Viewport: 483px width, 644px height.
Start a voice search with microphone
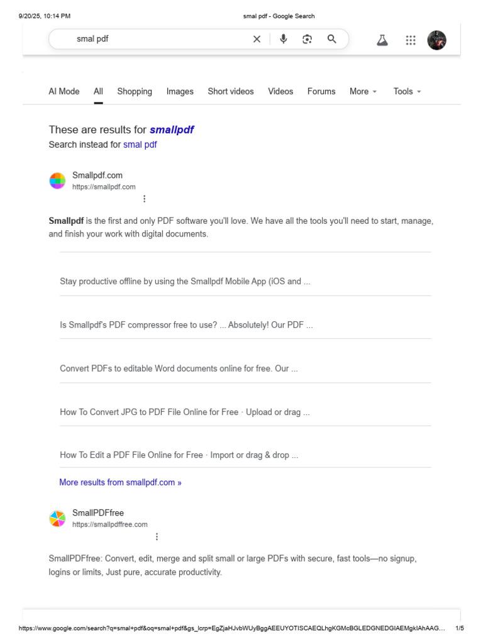284,39
